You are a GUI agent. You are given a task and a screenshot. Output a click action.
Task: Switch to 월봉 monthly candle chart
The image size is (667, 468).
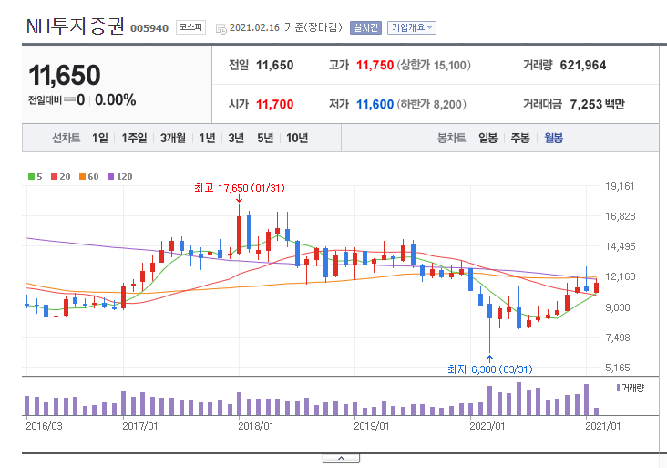(x=553, y=138)
